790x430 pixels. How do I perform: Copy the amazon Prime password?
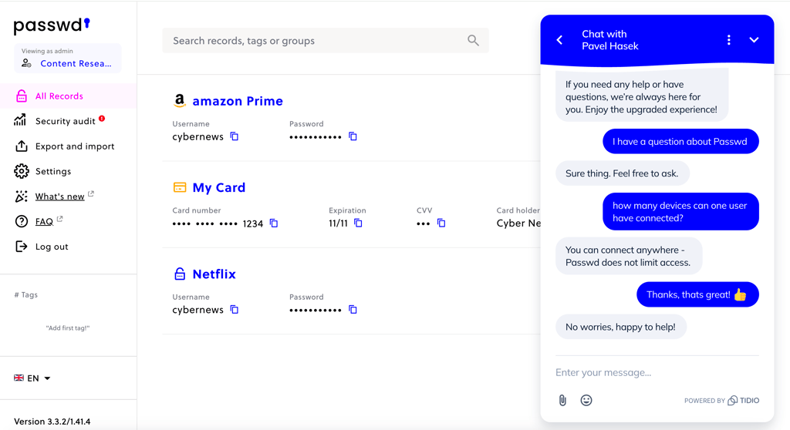pyautogui.click(x=353, y=136)
